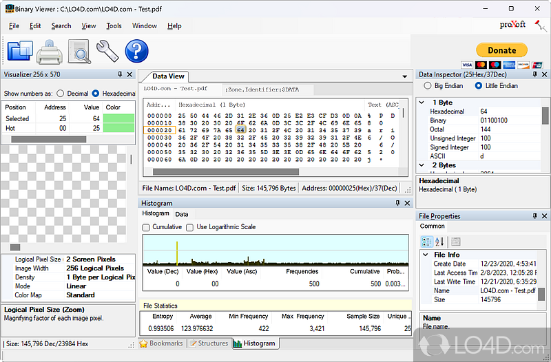Switch File Properties to categorized view icon
The height and width of the screenshot is (362, 551).
coord(426,242)
